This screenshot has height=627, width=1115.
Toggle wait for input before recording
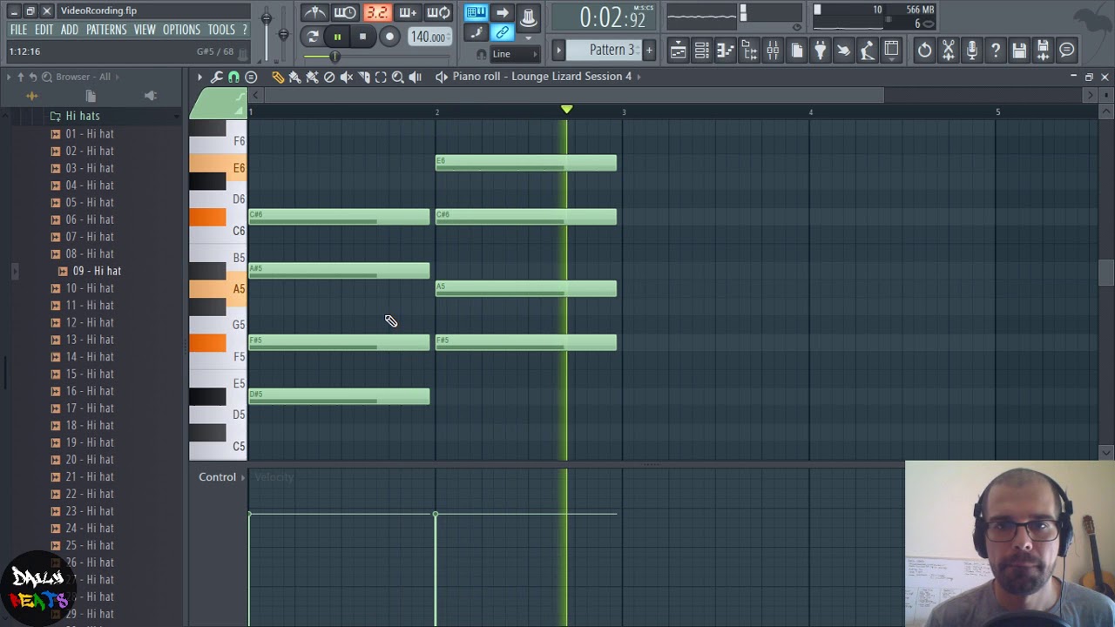[x=345, y=13]
